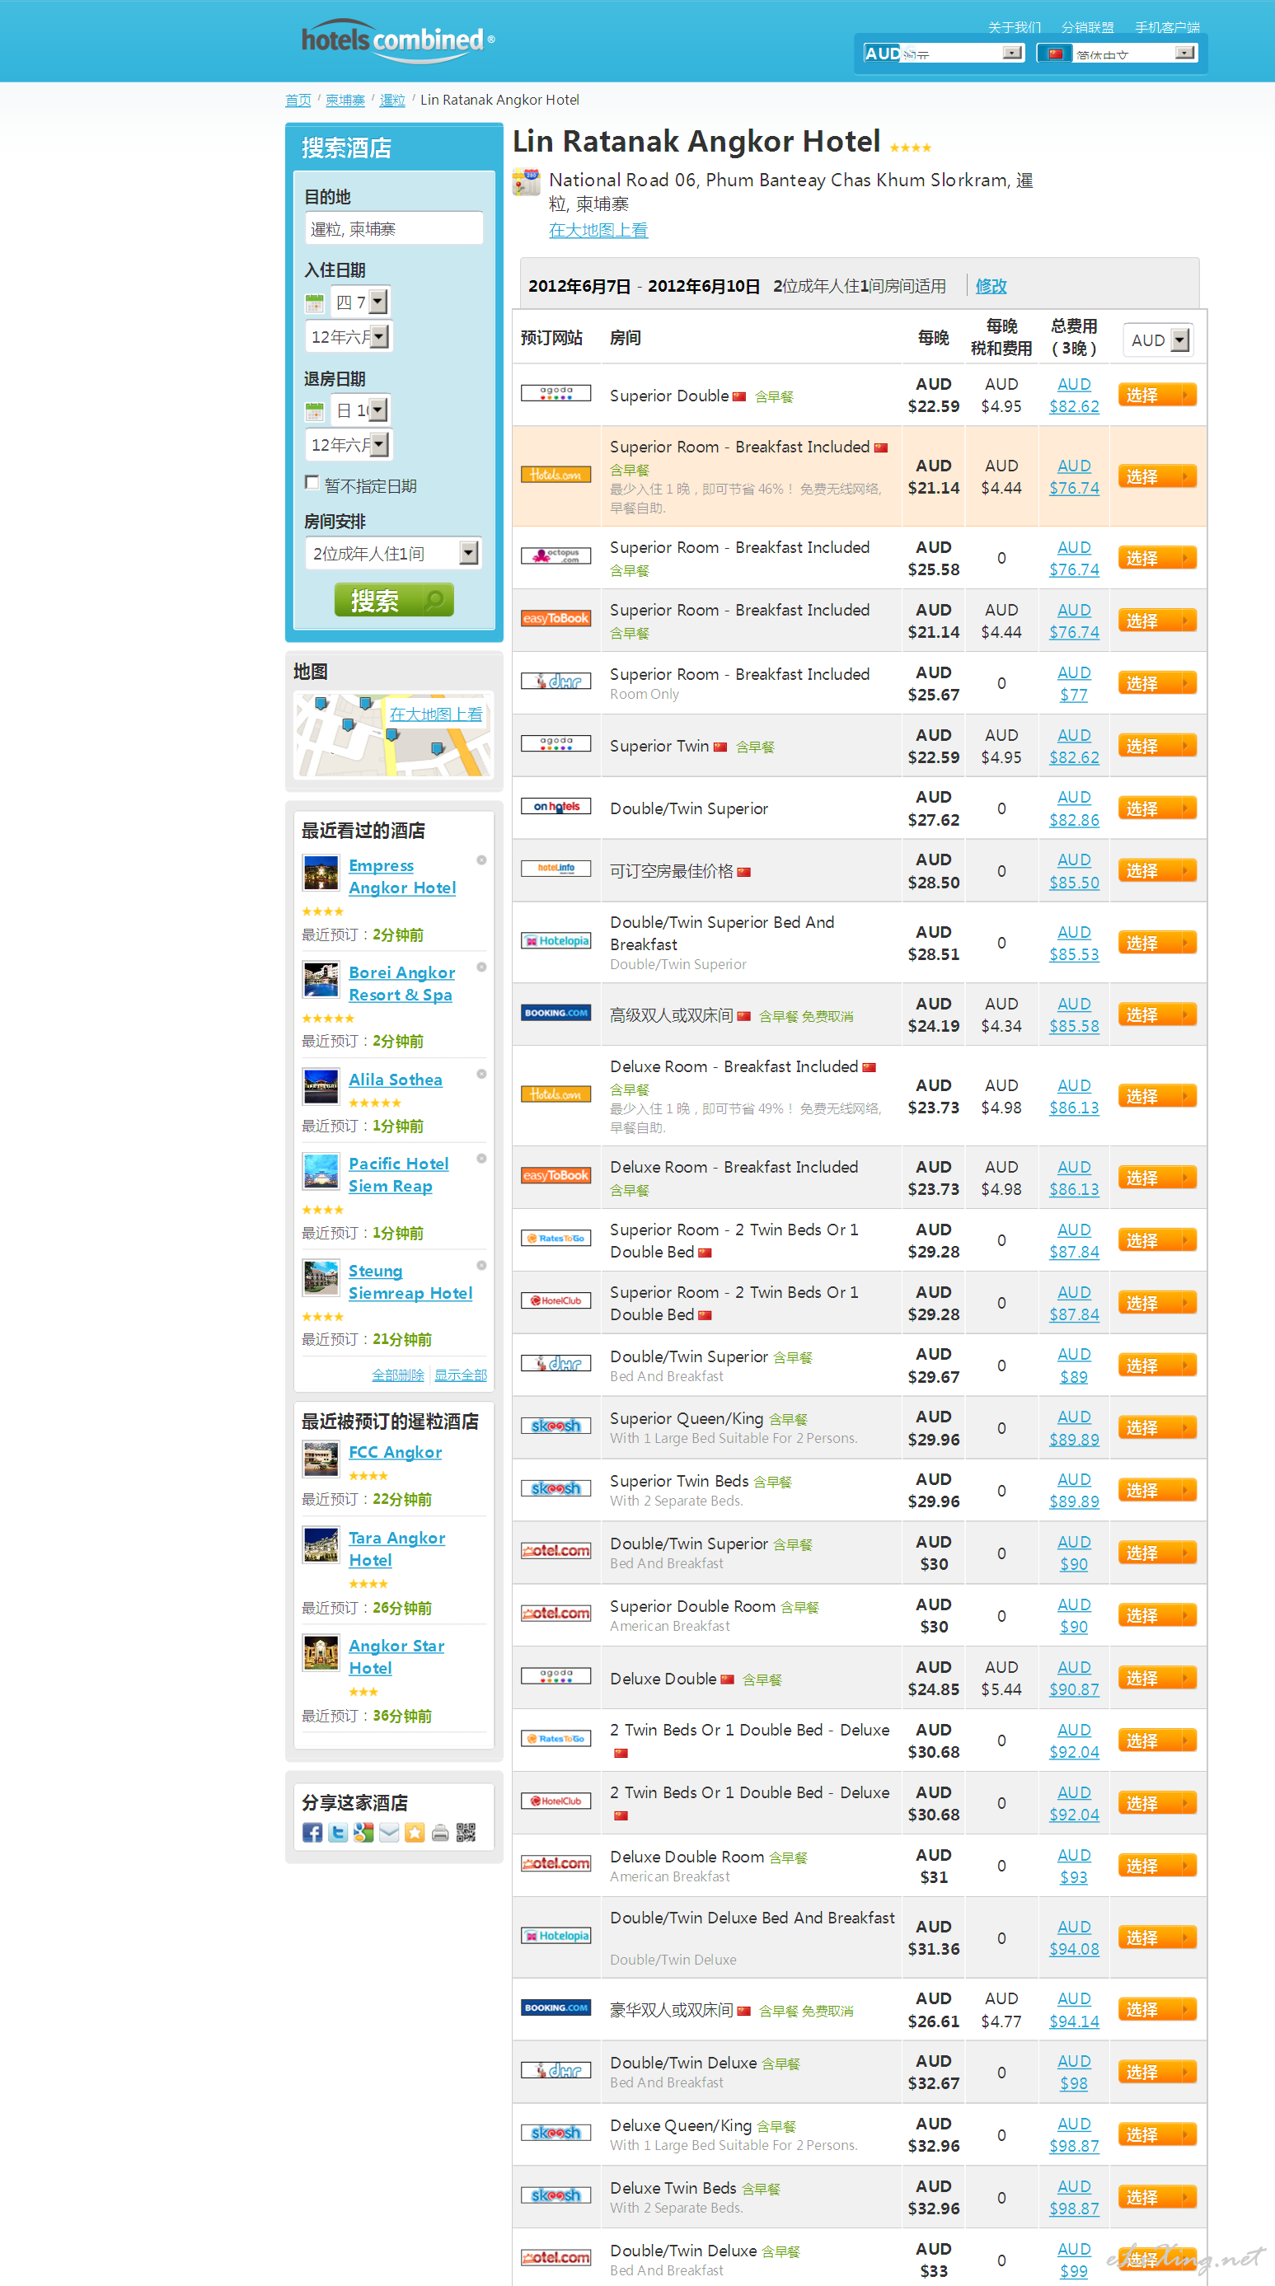1275x2286 pixels.
Task: Click 选择 for Hotels.com Deluxe Room
Action: coord(1157,1096)
